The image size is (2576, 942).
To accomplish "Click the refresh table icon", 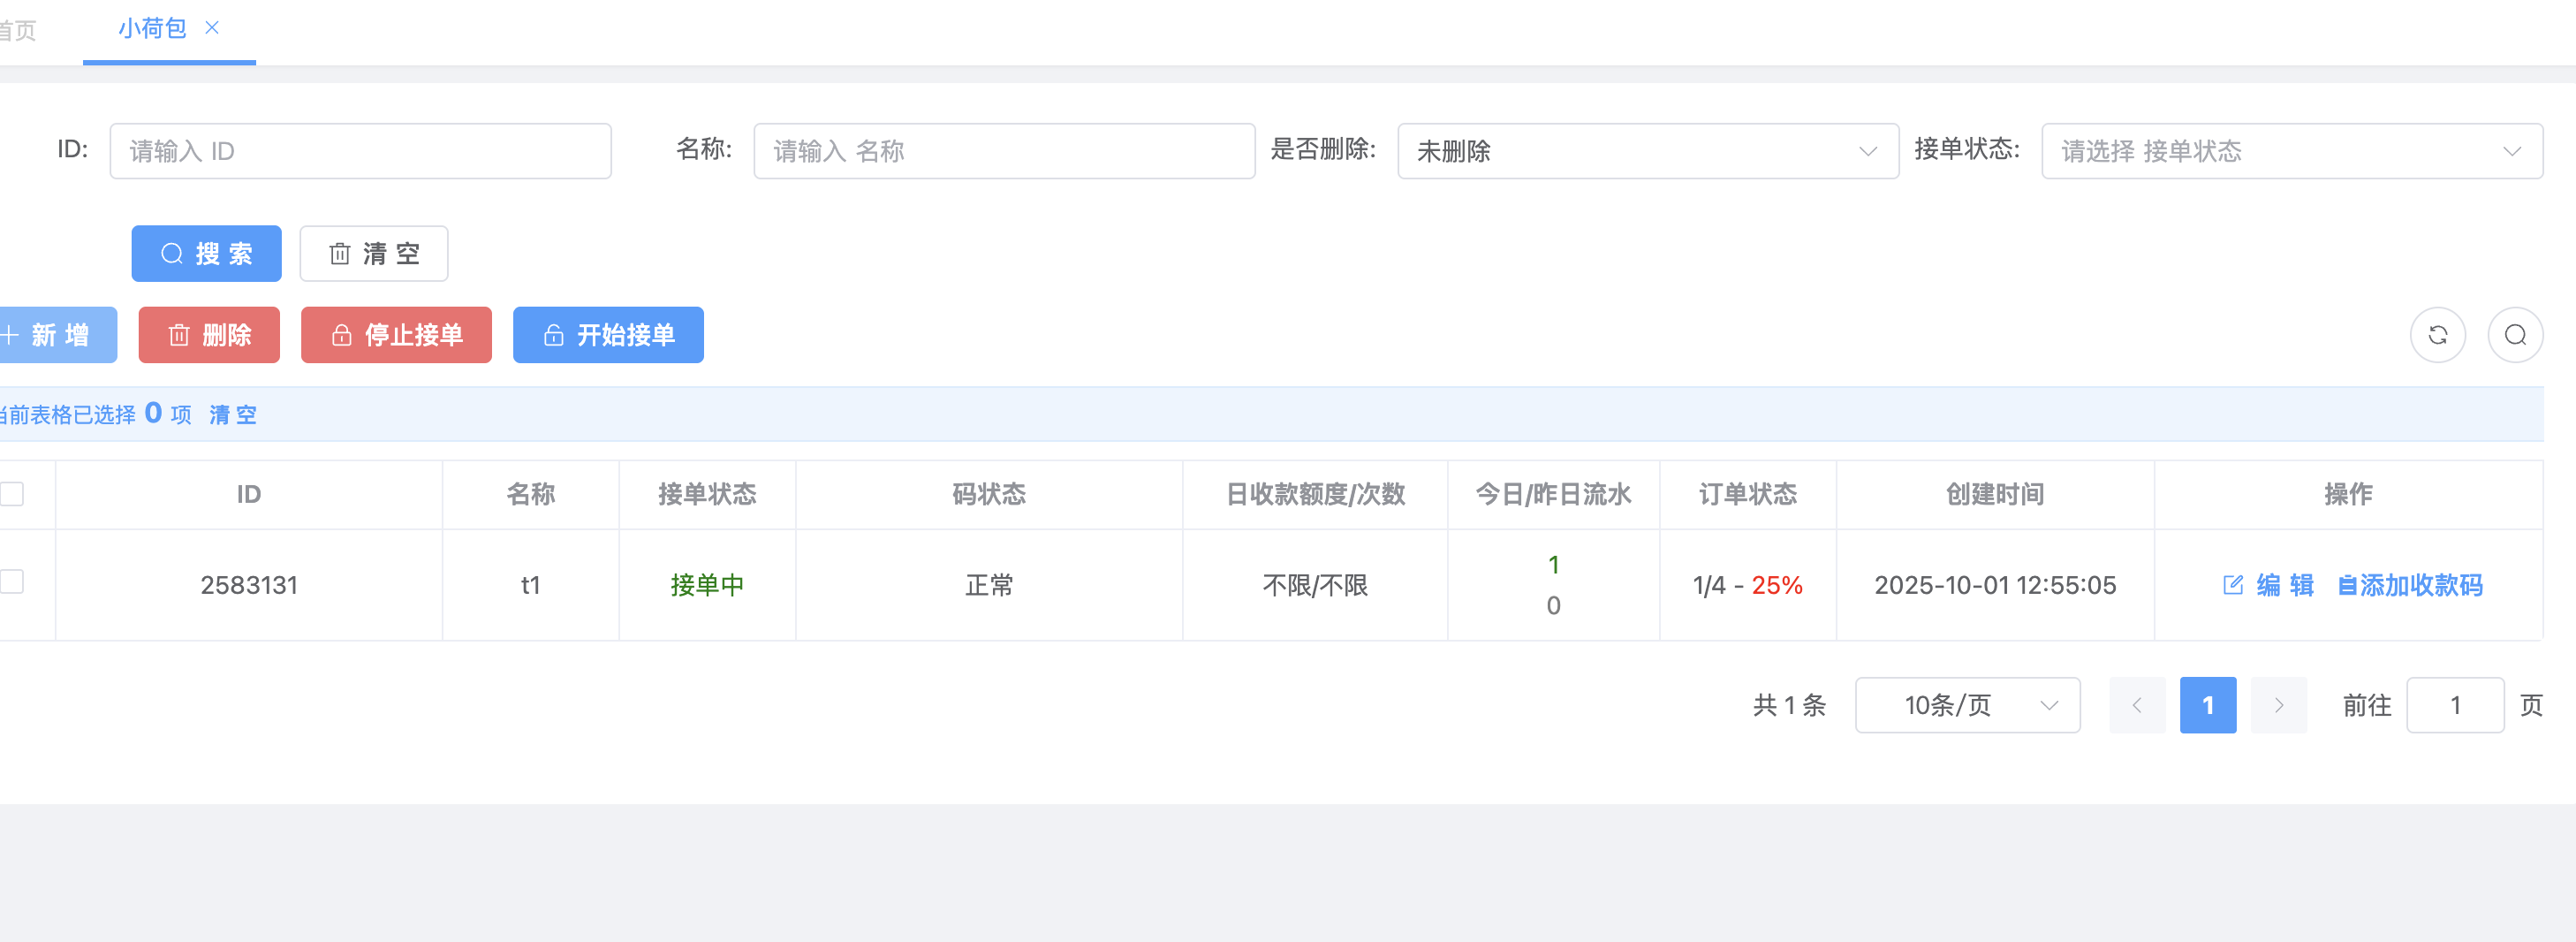I will pyautogui.click(x=2437, y=335).
